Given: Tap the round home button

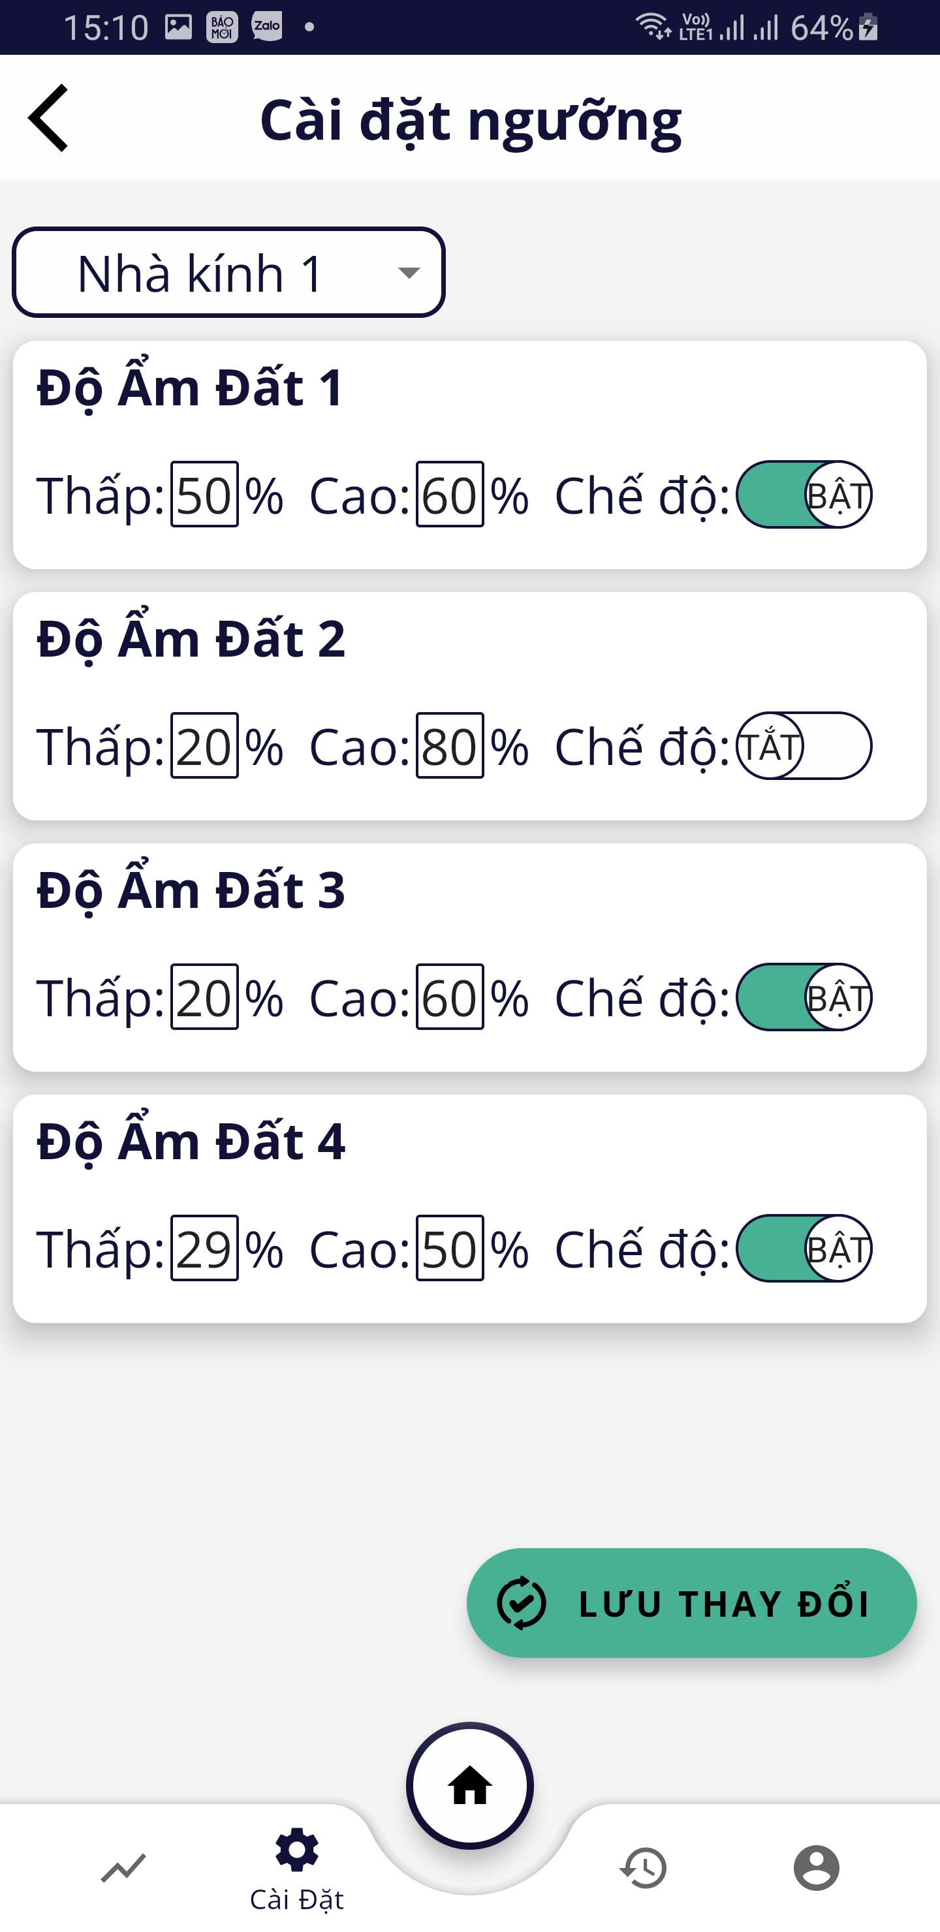Looking at the screenshot, I should [x=471, y=1786].
